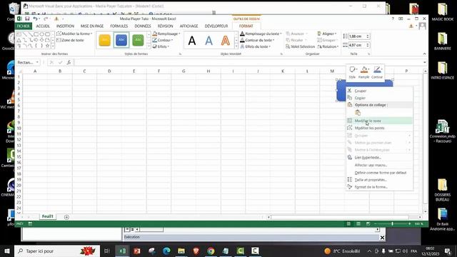Open the Volet Sélection pane
This screenshot has width=457, height=257.
(300, 46)
